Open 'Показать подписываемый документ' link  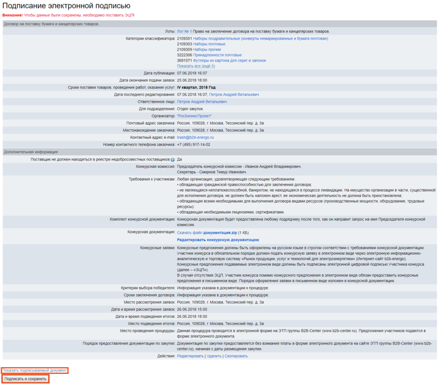coord(35,371)
